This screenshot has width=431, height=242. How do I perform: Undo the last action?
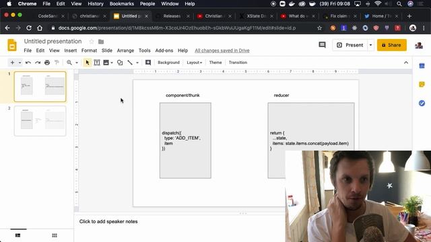coord(28,63)
